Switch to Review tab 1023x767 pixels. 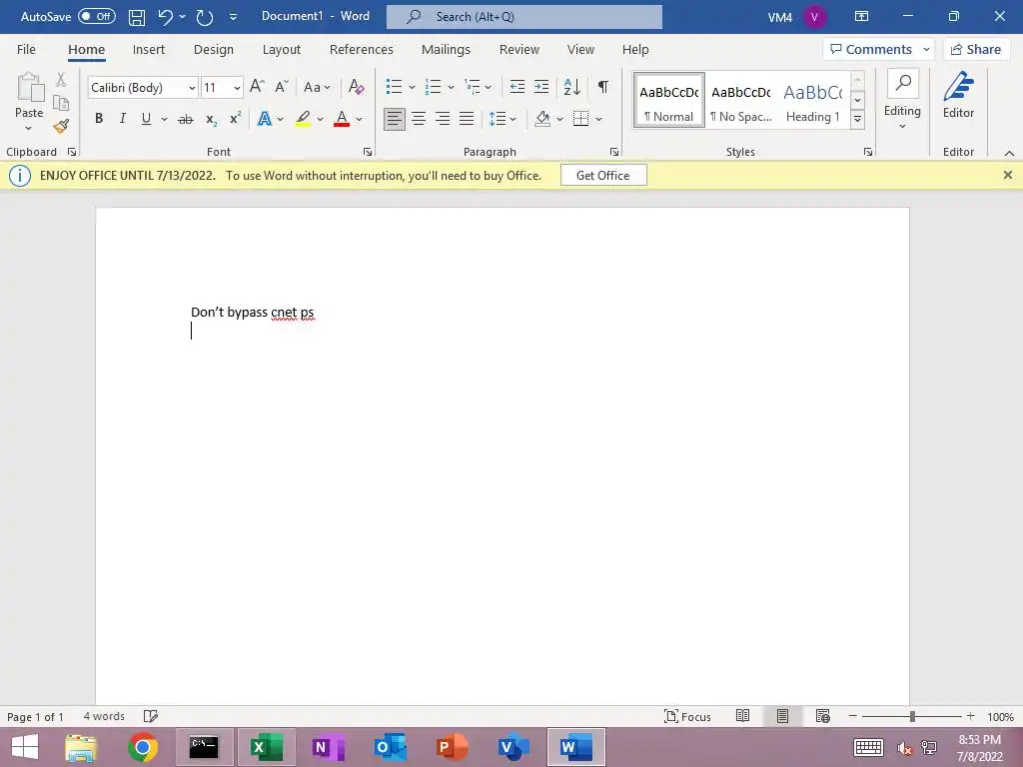[x=519, y=50]
